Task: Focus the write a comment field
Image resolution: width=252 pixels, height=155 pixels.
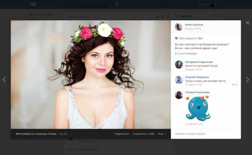Action: [206, 134]
